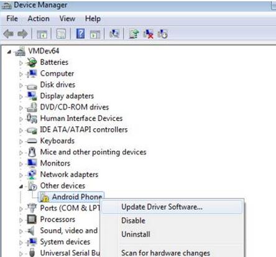Expand the Human Interface Devices category

(x=21, y=119)
